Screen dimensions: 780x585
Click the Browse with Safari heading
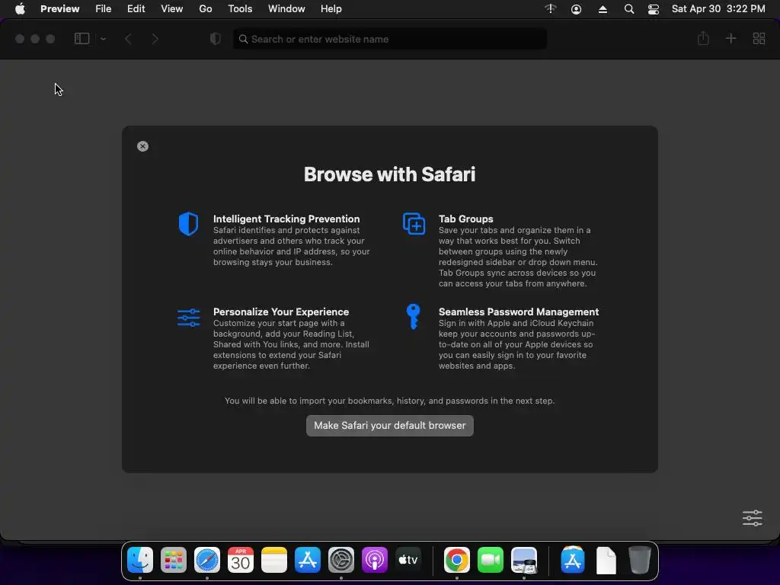pos(390,174)
